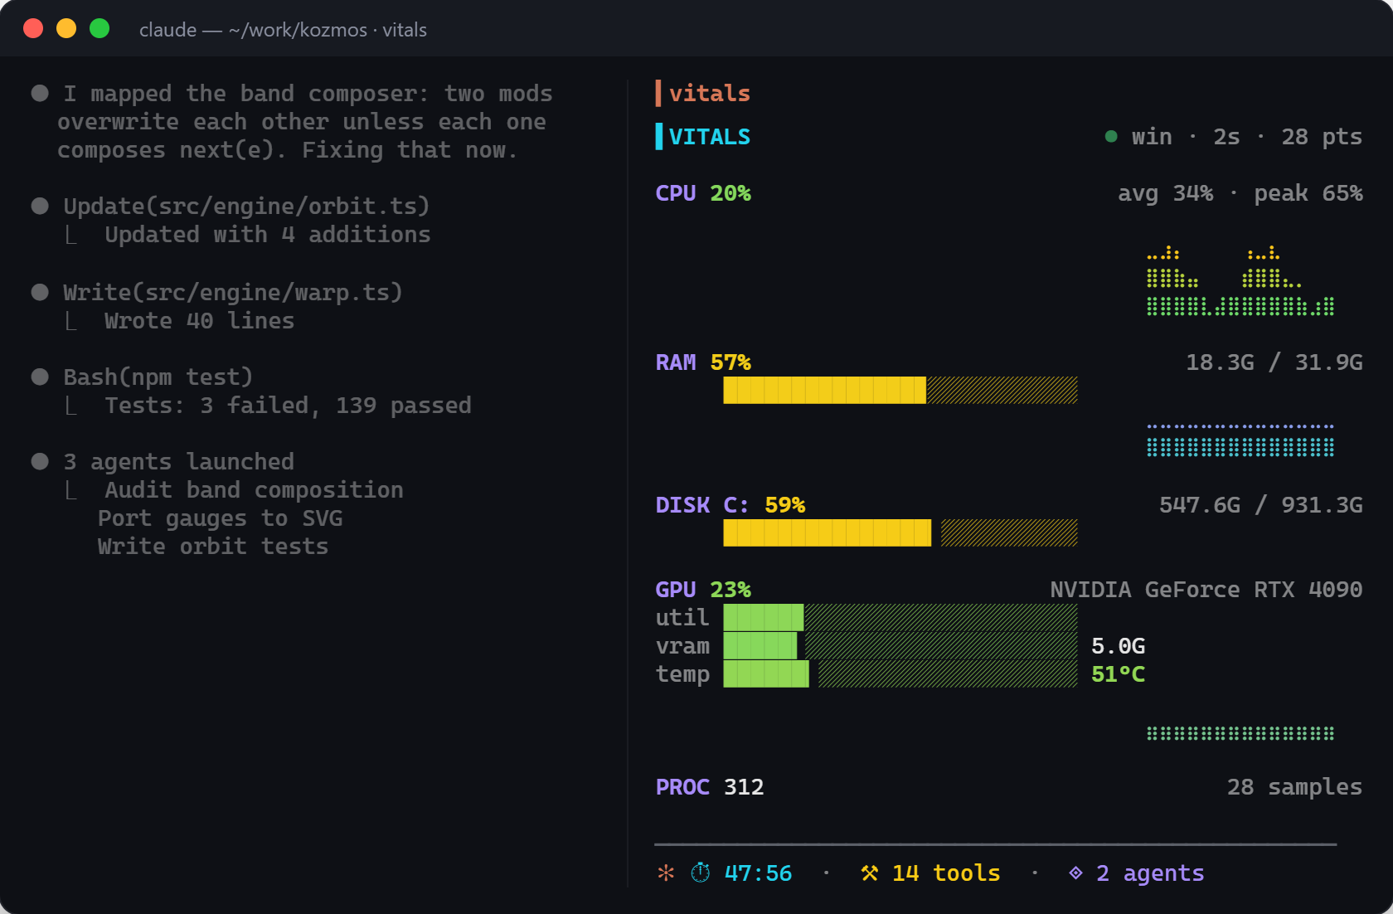Click 'Write orbit tests' agent entry

(213, 546)
